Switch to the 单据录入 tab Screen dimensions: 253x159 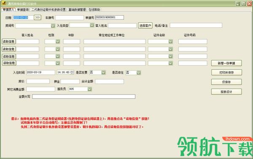click(x=8, y=10)
